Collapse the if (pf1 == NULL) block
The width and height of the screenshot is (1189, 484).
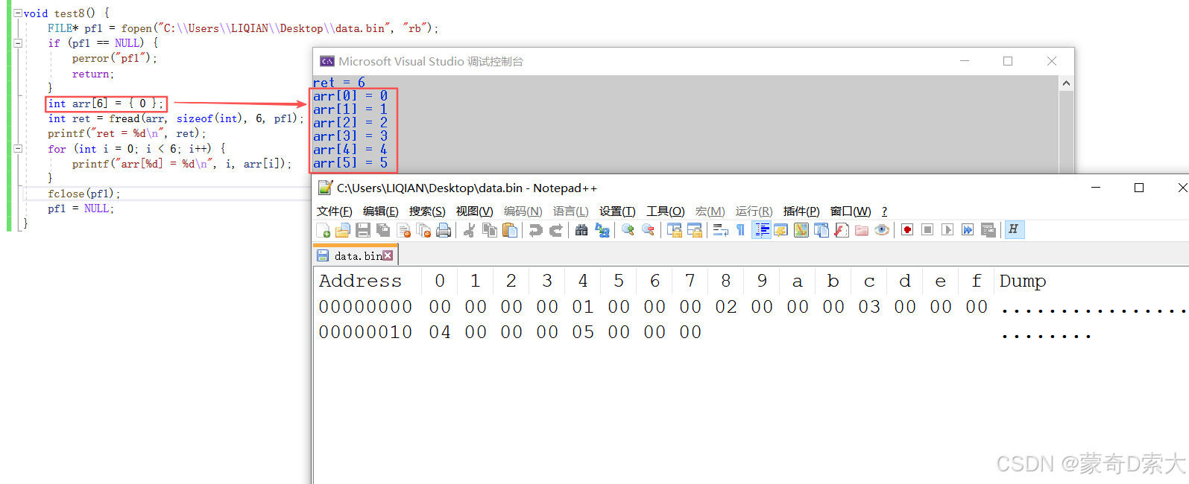click(18, 43)
